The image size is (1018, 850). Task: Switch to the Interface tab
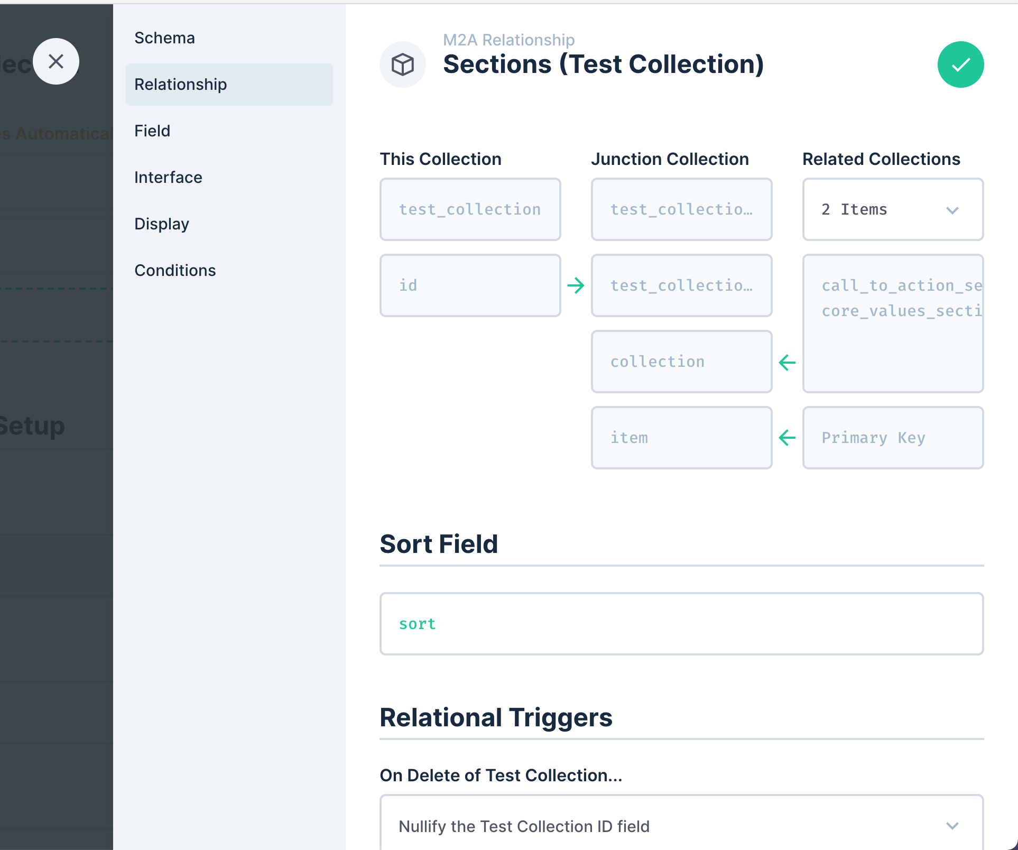(168, 177)
